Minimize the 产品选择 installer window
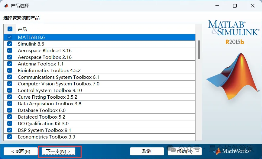The width and height of the screenshot is (262, 159). coord(217,6)
